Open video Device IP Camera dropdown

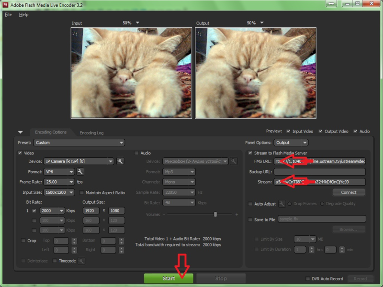tap(79, 161)
